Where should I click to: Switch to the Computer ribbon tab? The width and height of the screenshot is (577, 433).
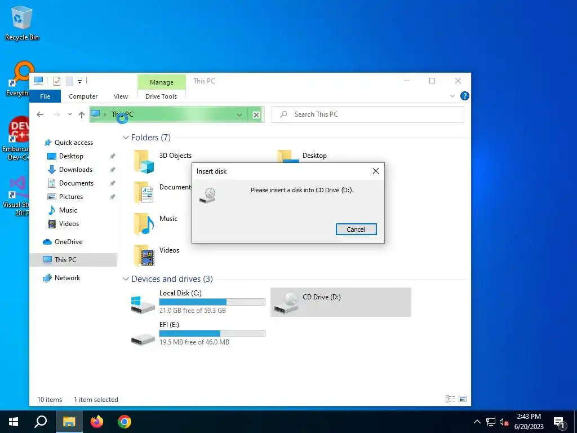(x=83, y=96)
